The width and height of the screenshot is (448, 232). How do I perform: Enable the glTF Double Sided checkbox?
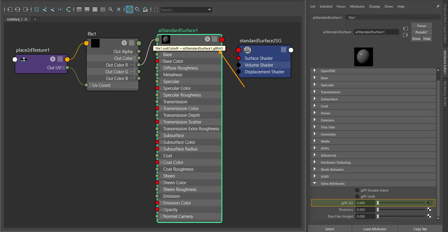point(357,190)
